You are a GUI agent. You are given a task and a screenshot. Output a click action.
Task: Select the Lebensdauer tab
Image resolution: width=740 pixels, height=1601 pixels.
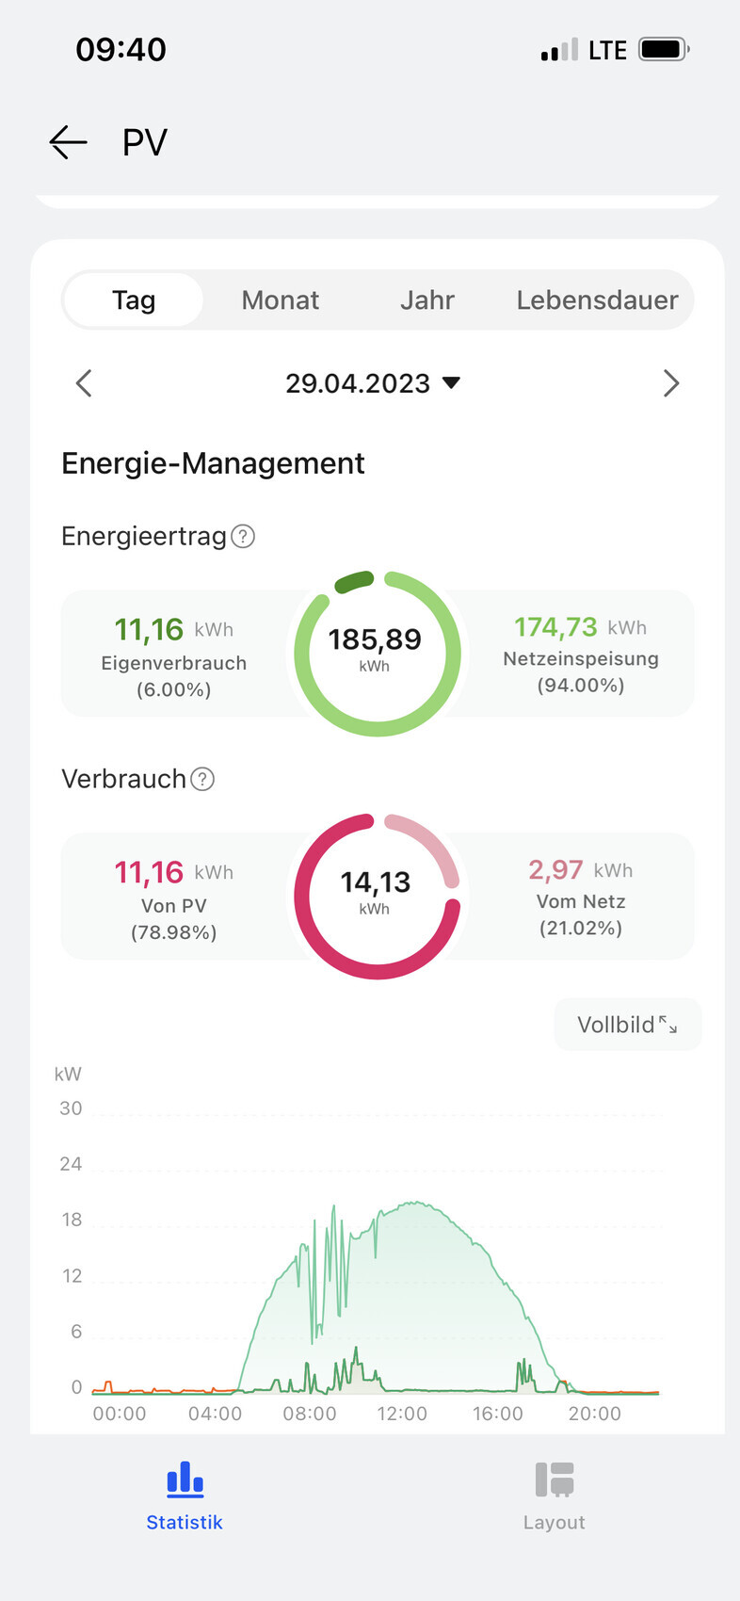point(597,300)
